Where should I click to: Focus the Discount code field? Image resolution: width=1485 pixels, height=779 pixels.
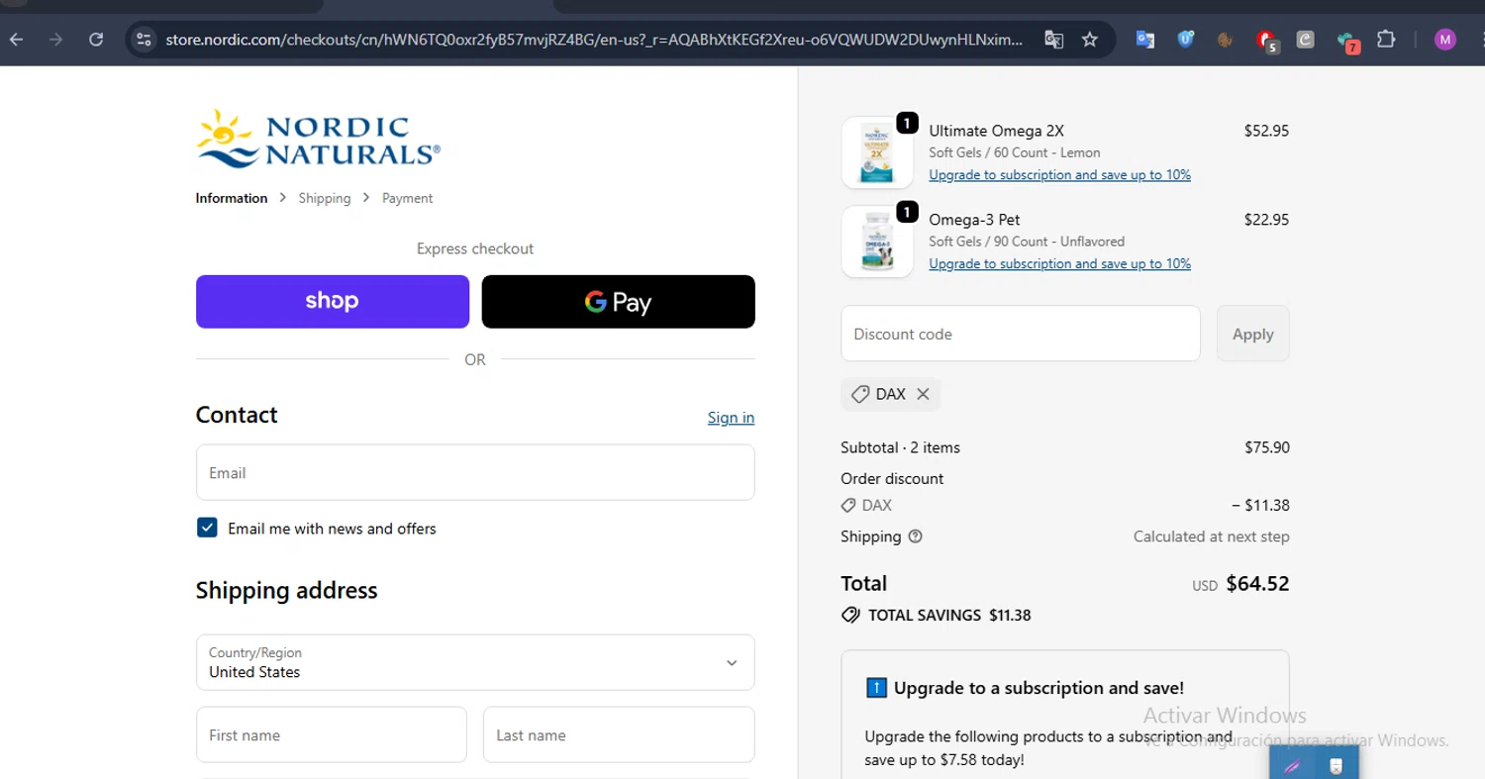coord(1021,334)
